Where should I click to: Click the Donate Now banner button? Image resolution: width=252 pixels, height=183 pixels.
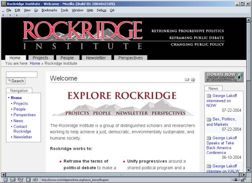[224, 77]
